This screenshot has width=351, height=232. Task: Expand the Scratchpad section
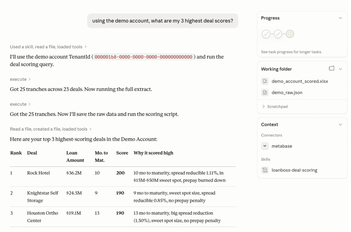[x=275, y=106]
